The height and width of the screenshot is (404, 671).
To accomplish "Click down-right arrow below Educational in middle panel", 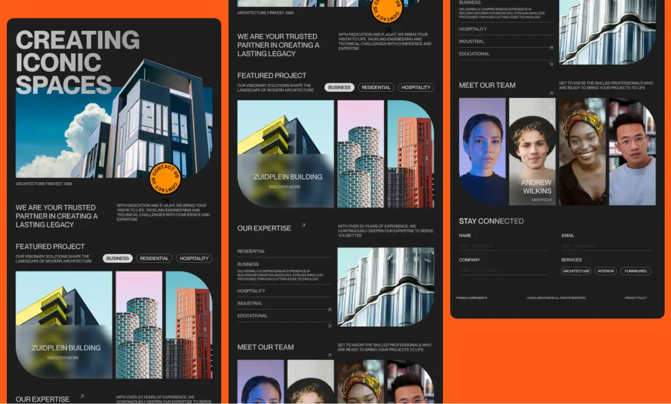I will [329, 325].
